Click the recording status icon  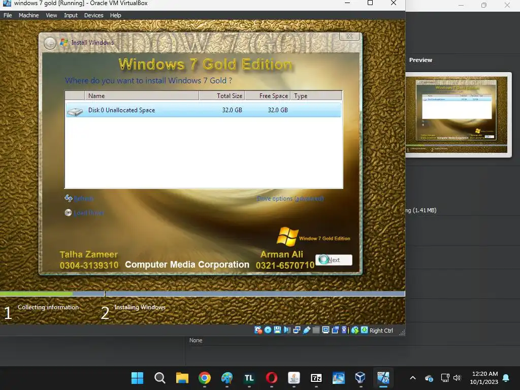[335, 330]
